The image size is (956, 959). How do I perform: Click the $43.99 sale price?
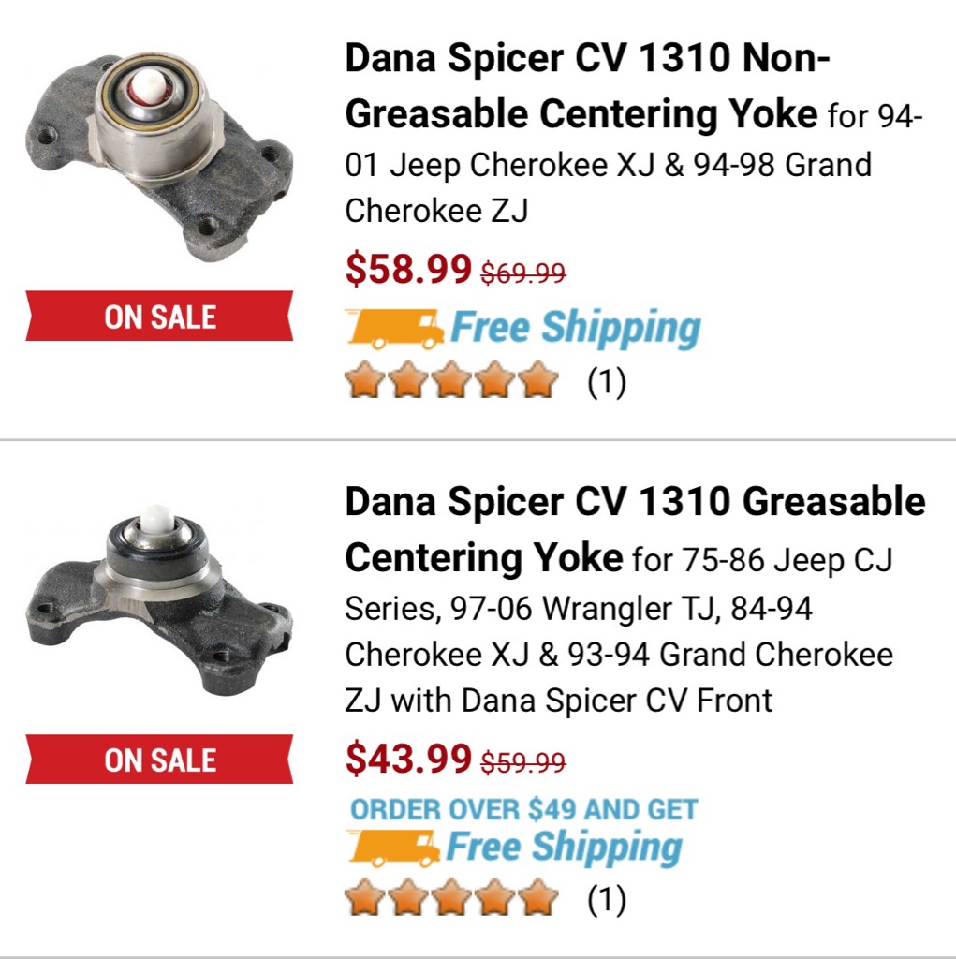408,758
